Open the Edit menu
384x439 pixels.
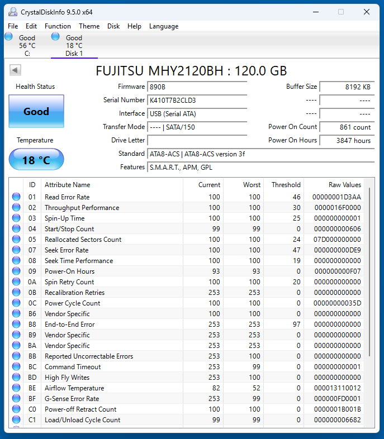(31, 26)
